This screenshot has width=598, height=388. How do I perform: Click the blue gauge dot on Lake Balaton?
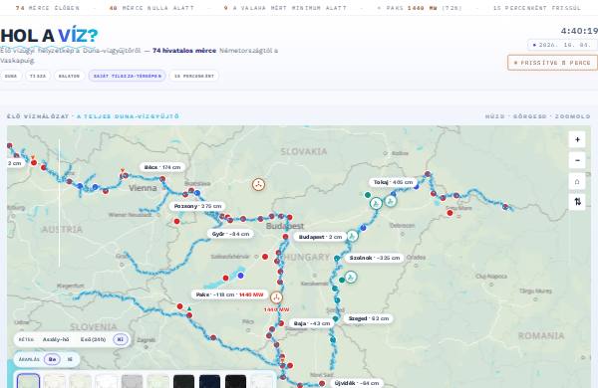[240, 276]
